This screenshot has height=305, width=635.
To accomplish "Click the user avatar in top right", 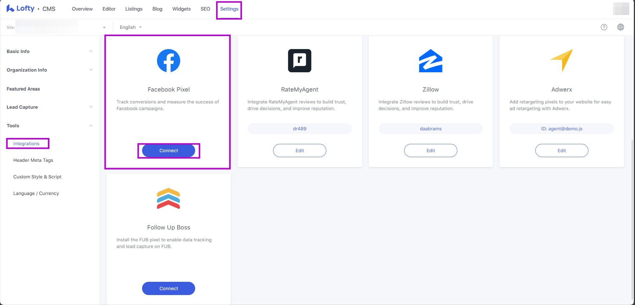I will tap(621, 9).
